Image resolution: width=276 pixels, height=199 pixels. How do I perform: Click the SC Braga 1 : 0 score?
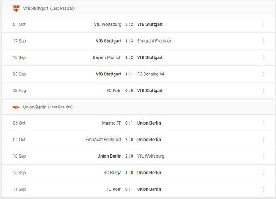[x=129, y=173]
